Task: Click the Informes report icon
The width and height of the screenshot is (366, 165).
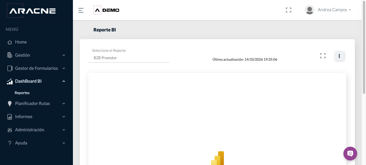Action: coord(10,117)
